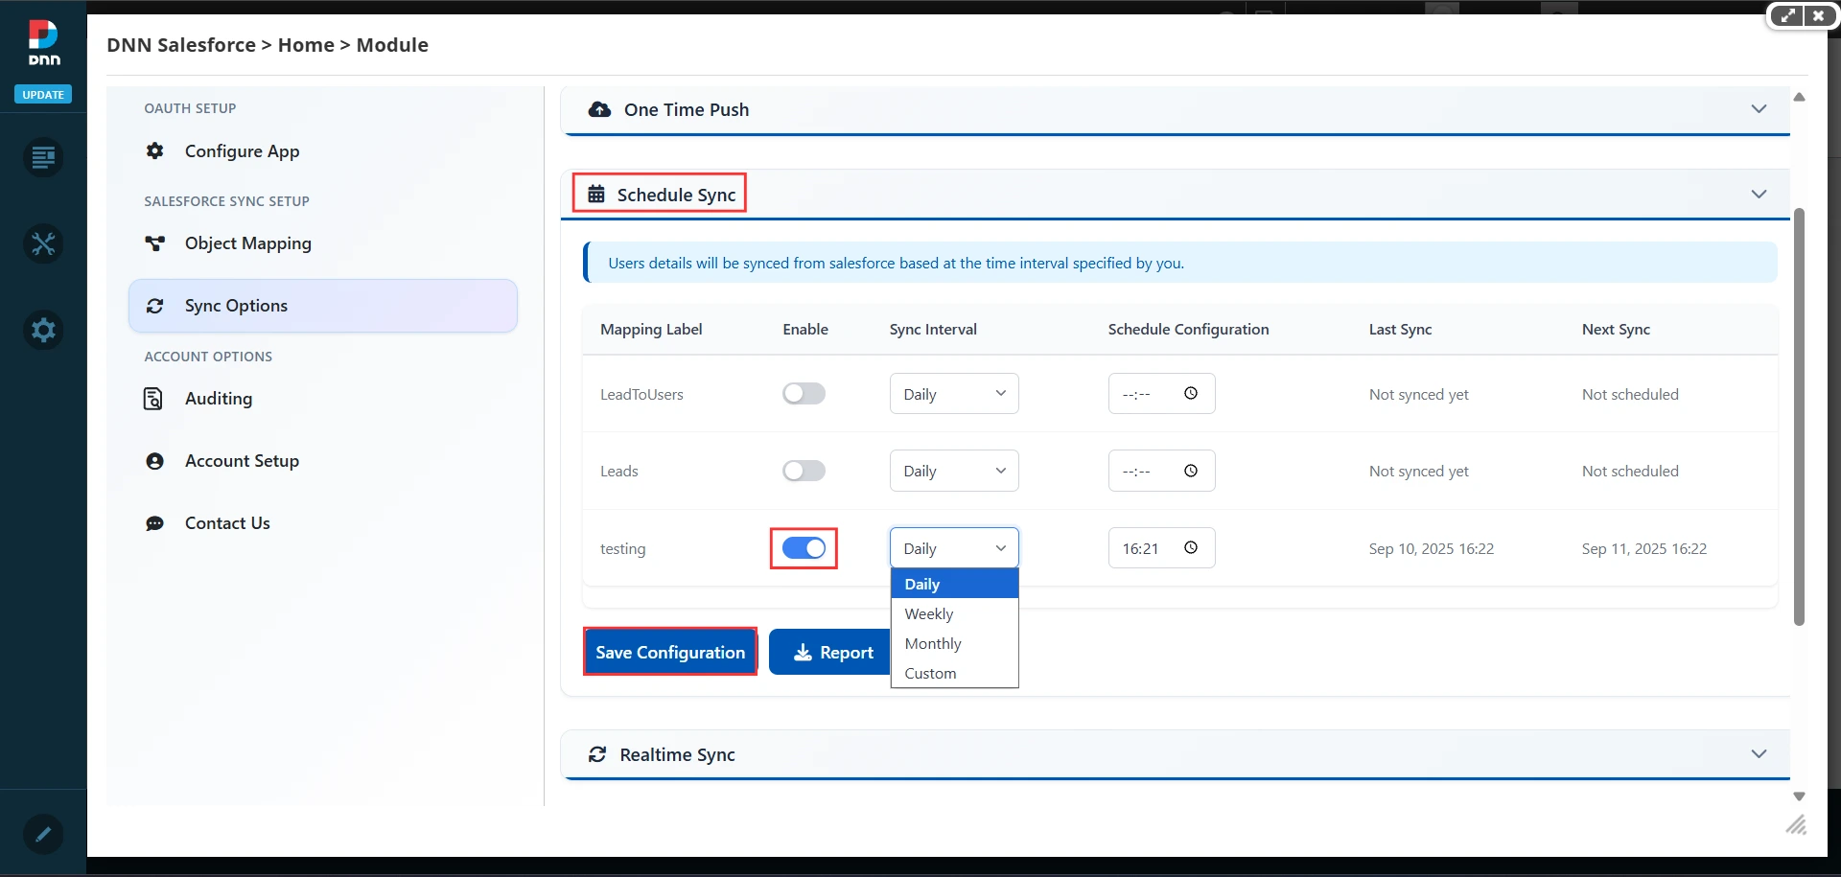This screenshot has width=1841, height=877.
Task: Open Object Mapping in sidebar
Action: pos(323,243)
